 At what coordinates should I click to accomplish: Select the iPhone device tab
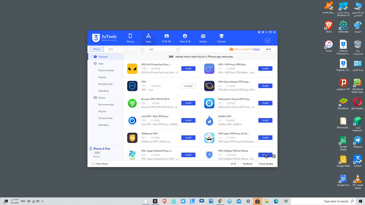pyautogui.click(x=97, y=49)
